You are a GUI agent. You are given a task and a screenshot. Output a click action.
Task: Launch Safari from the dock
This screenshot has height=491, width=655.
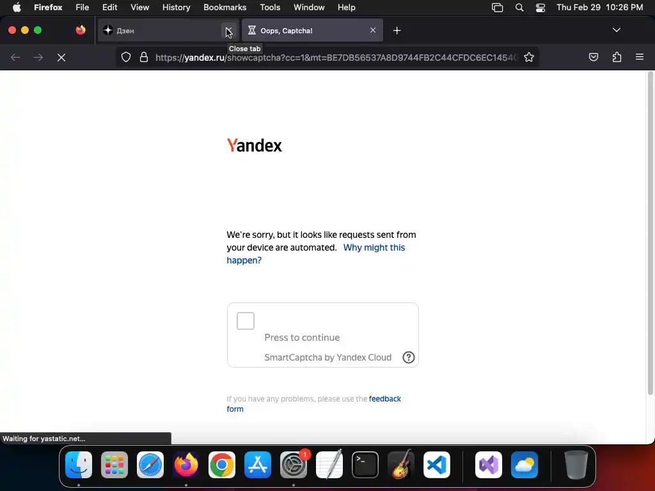pyautogui.click(x=150, y=465)
